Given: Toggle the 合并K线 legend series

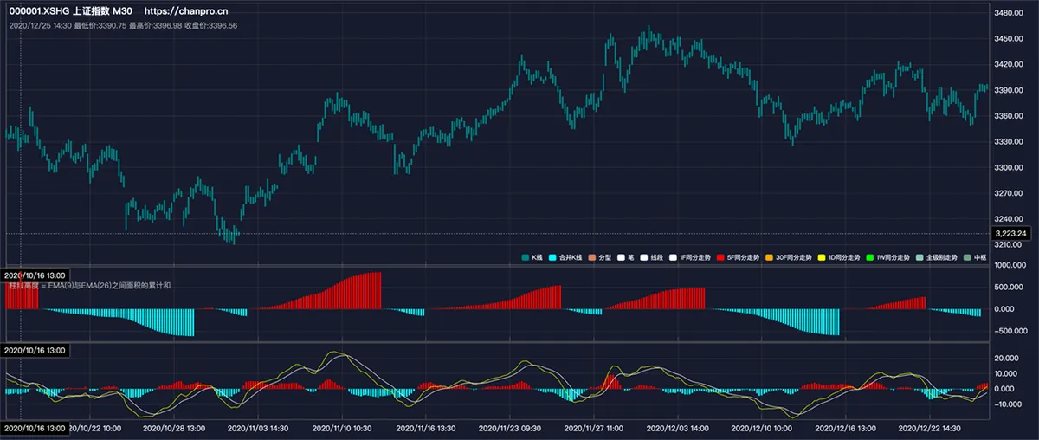Looking at the screenshot, I should 565,257.
